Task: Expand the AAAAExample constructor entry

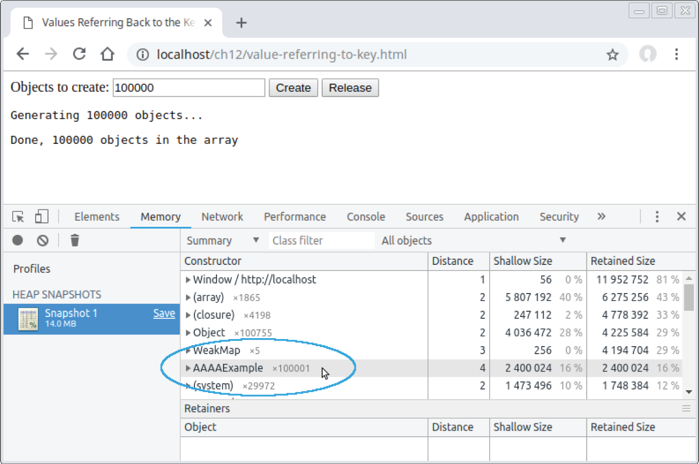Action: point(188,368)
